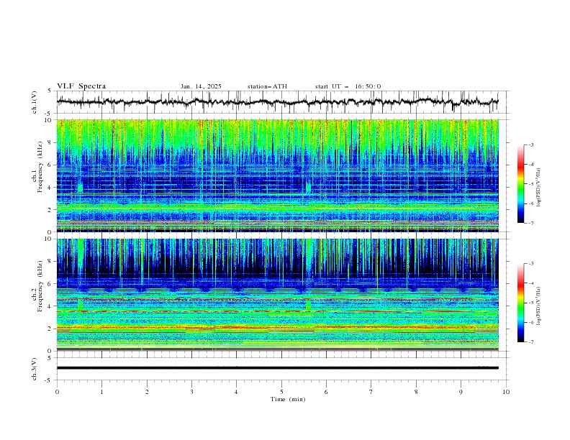Click time axis tick label "7"

click(371, 392)
